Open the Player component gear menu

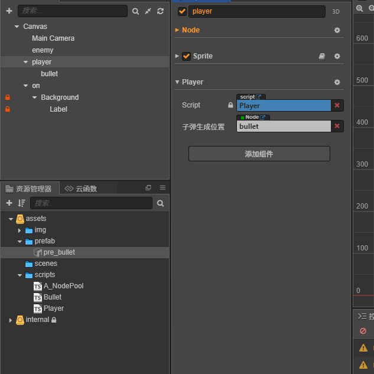tap(337, 82)
